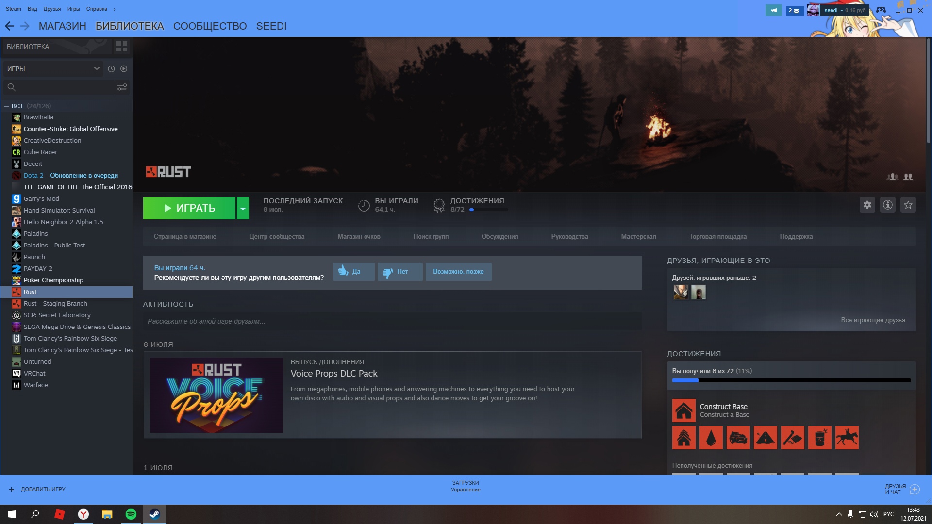Screen dimensions: 932x524
Task: Collapse the ВСЕ games list
Action: tap(7, 106)
